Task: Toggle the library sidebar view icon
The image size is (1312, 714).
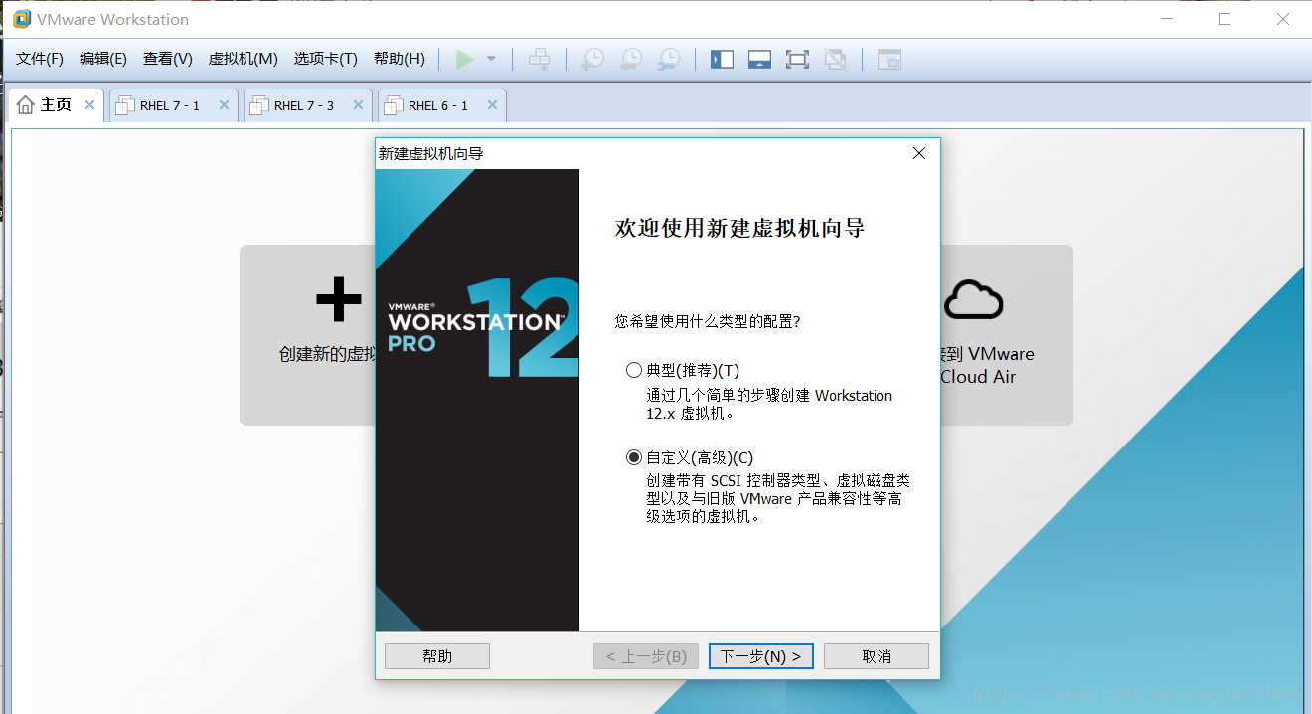Action: point(722,59)
